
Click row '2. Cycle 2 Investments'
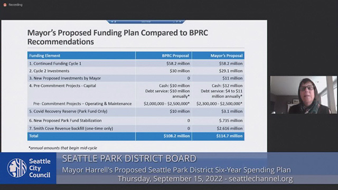(136, 71)
